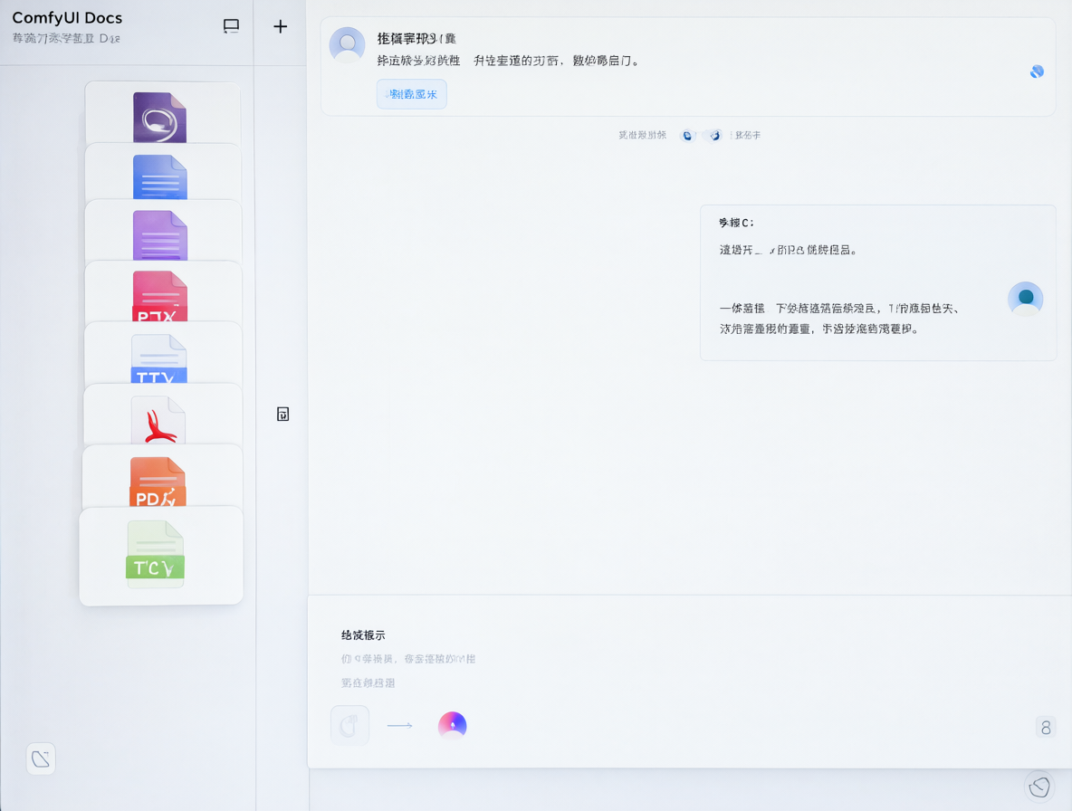Click the monitor icon beside ComfyUI Docs

(x=231, y=26)
